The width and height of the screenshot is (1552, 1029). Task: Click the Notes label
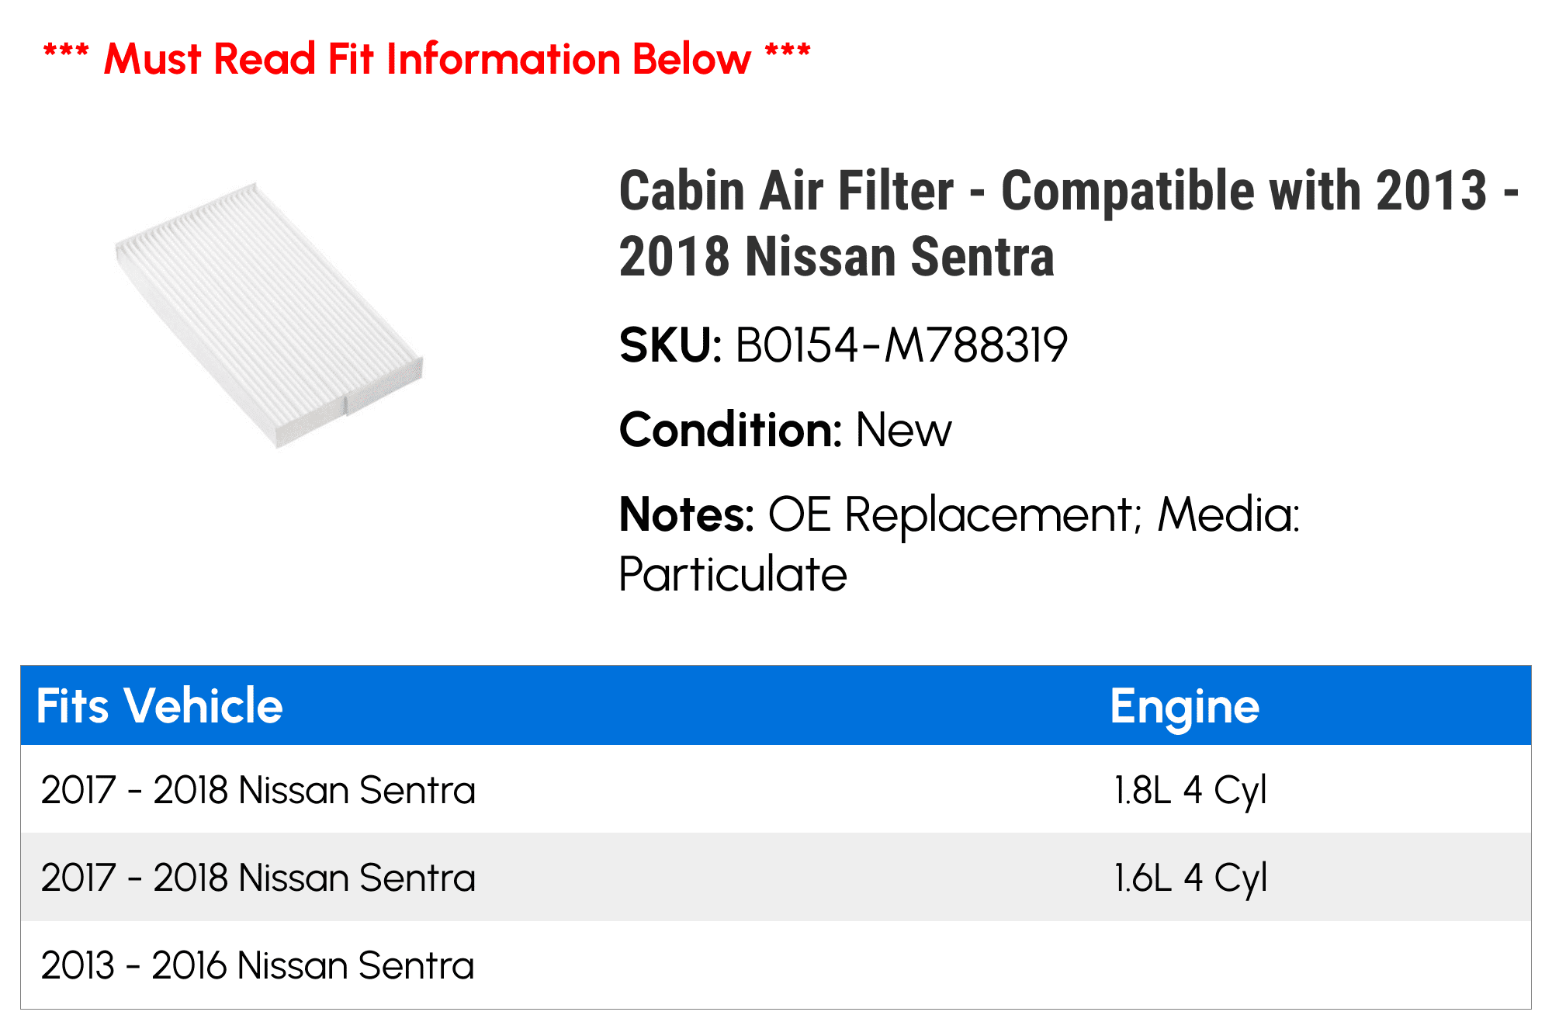coord(686,514)
